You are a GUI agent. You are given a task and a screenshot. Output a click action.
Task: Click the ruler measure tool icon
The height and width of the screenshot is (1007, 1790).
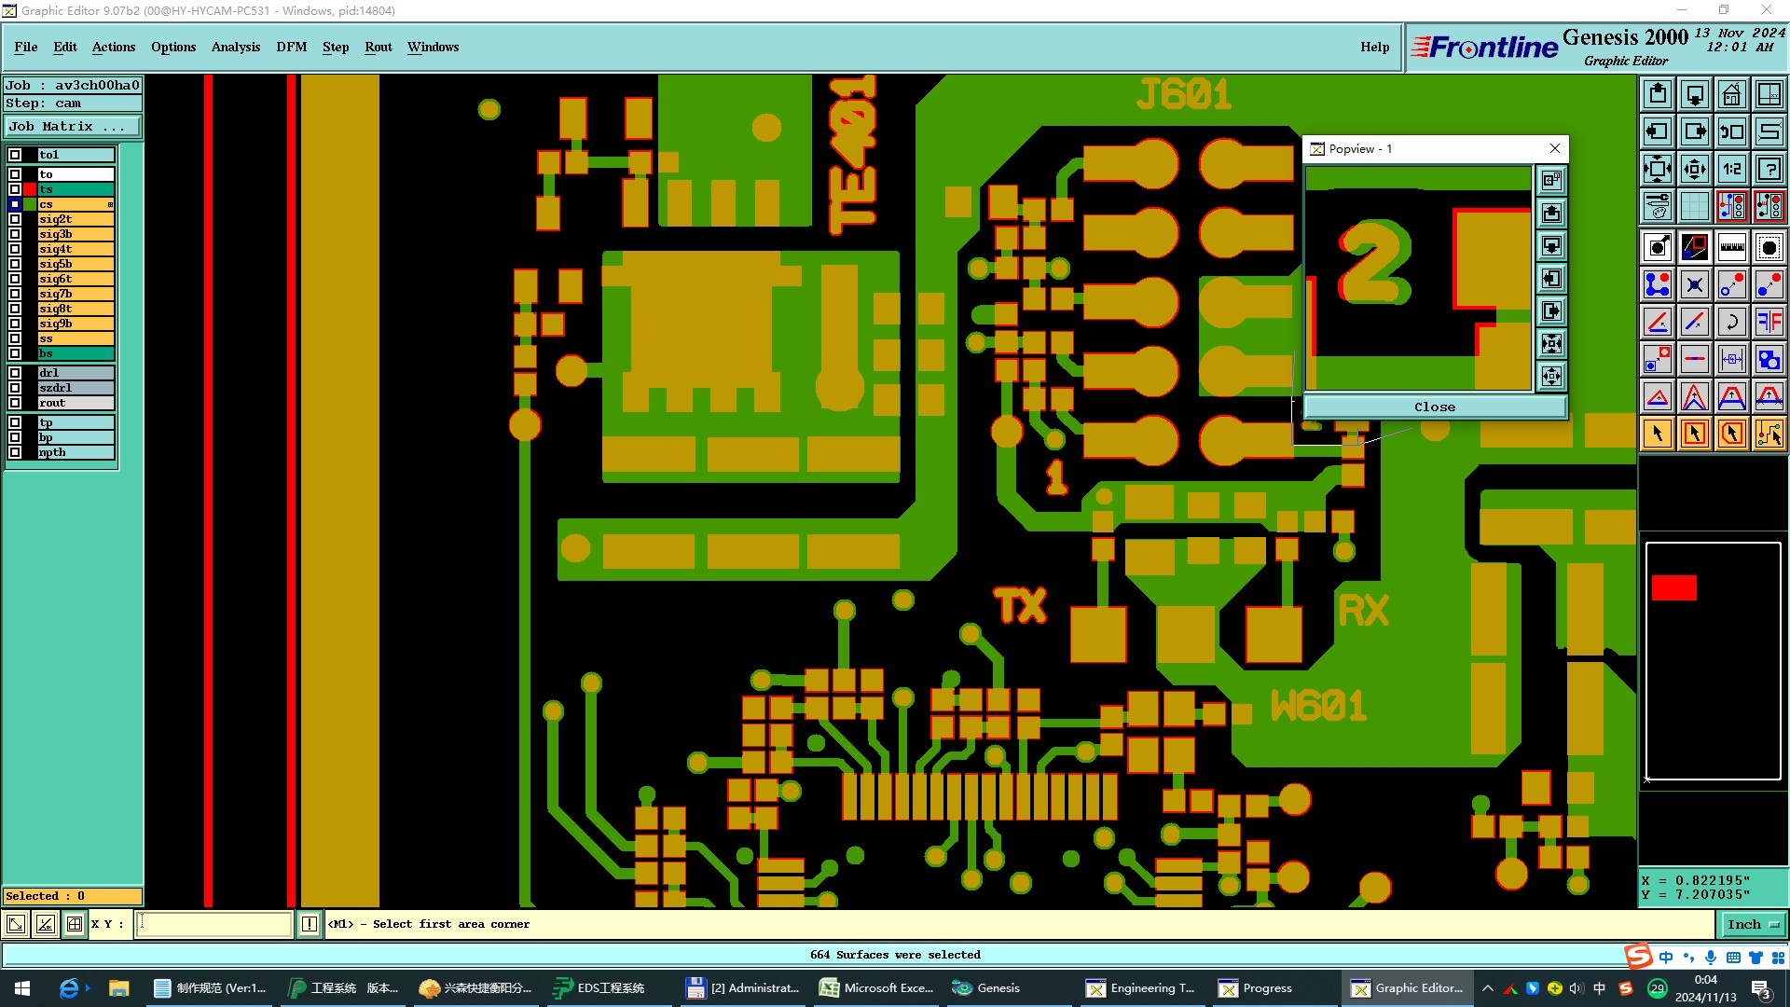click(x=1732, y=247)
